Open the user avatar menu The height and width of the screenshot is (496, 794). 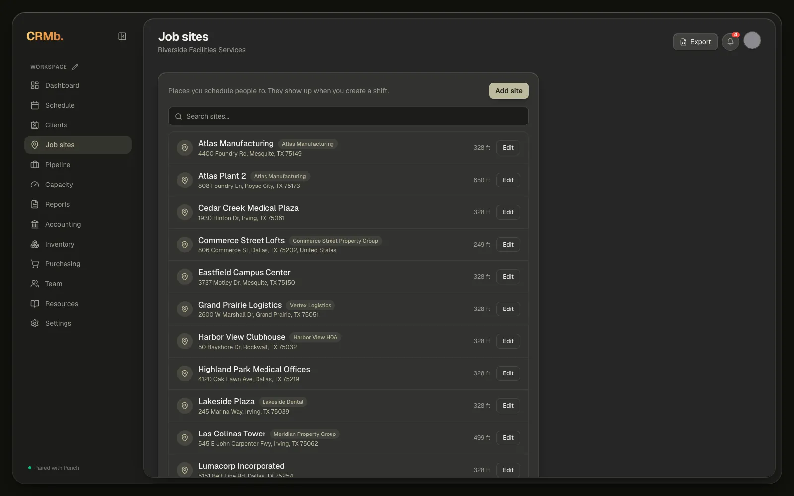pos(752,40)
